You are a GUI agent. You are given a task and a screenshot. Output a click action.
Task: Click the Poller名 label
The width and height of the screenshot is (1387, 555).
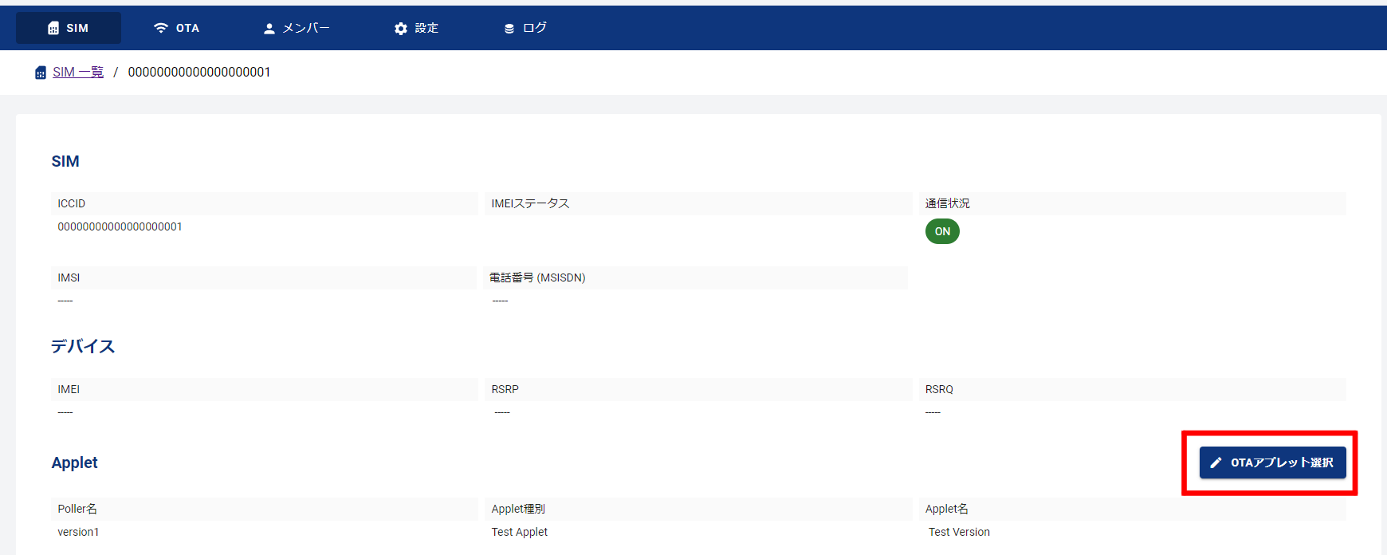77,509
